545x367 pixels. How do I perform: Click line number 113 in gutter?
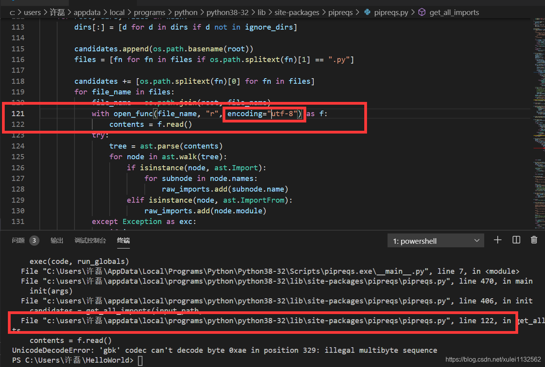point(18,27)
